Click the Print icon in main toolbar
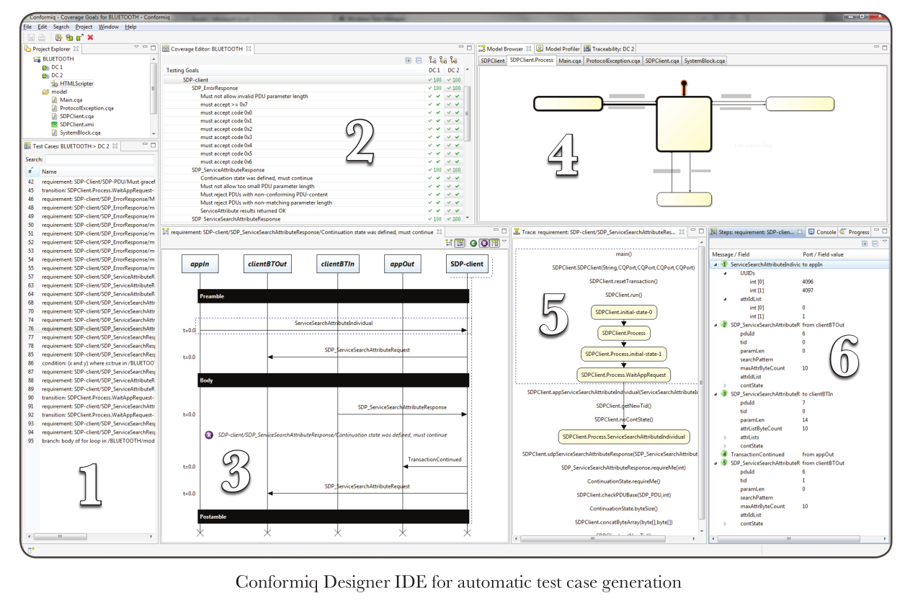This screenshot has width=905, height=606. coord(41,37)
